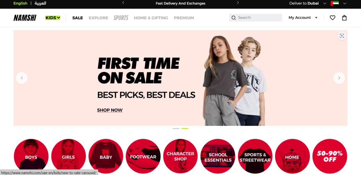Viewport: 361px width, 175px height.
Task: Open the wishlist heart icon
Action: click(333, 18)
